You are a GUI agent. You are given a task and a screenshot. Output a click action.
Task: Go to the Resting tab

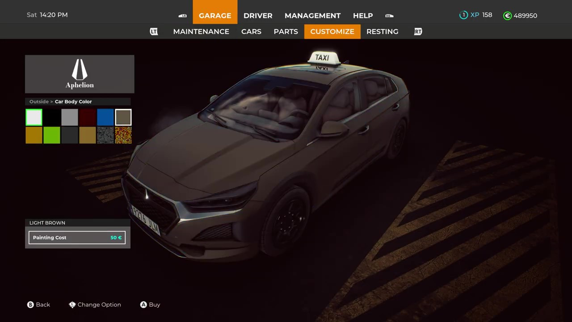[x=382, y=32]
